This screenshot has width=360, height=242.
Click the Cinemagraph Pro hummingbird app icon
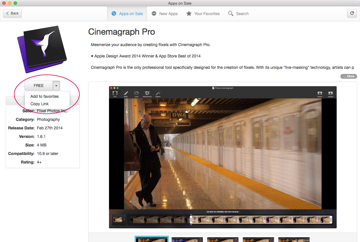pyautogui.click(x=42, y=49)
